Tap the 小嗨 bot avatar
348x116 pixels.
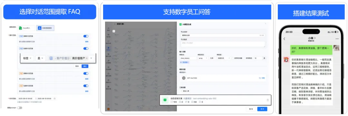click(x=286, y=59)
